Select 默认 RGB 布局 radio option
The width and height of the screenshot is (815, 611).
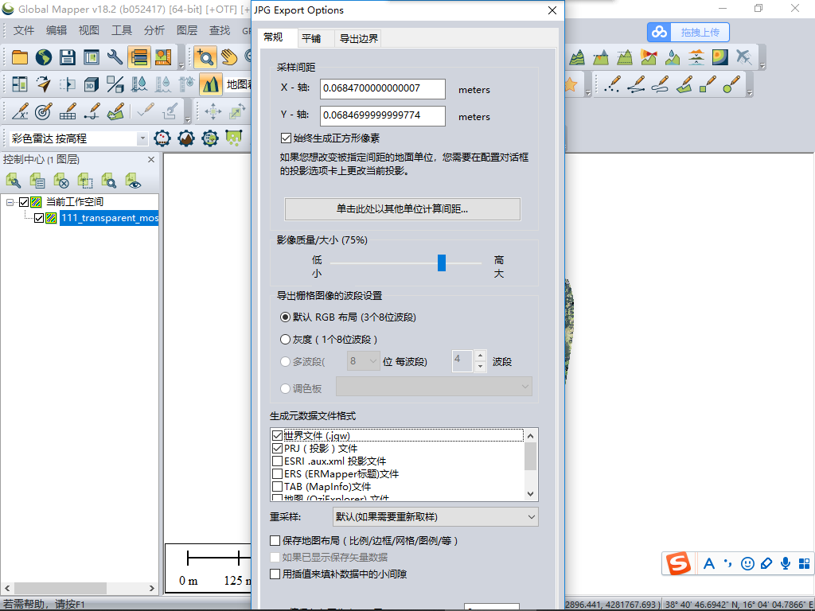(285, 317)
